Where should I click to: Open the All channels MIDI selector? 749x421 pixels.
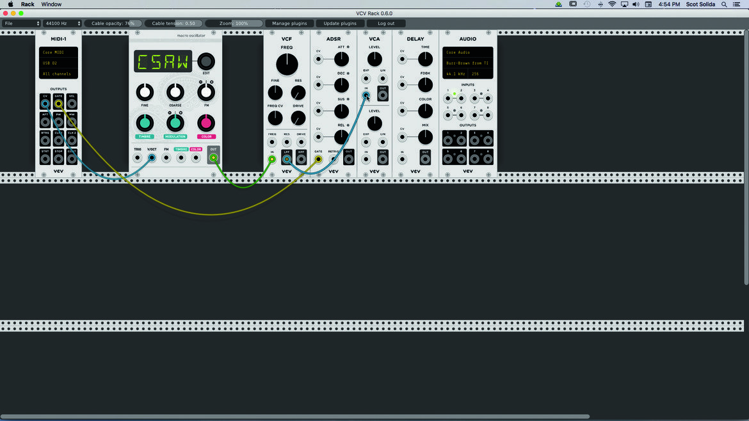(58, 74)
